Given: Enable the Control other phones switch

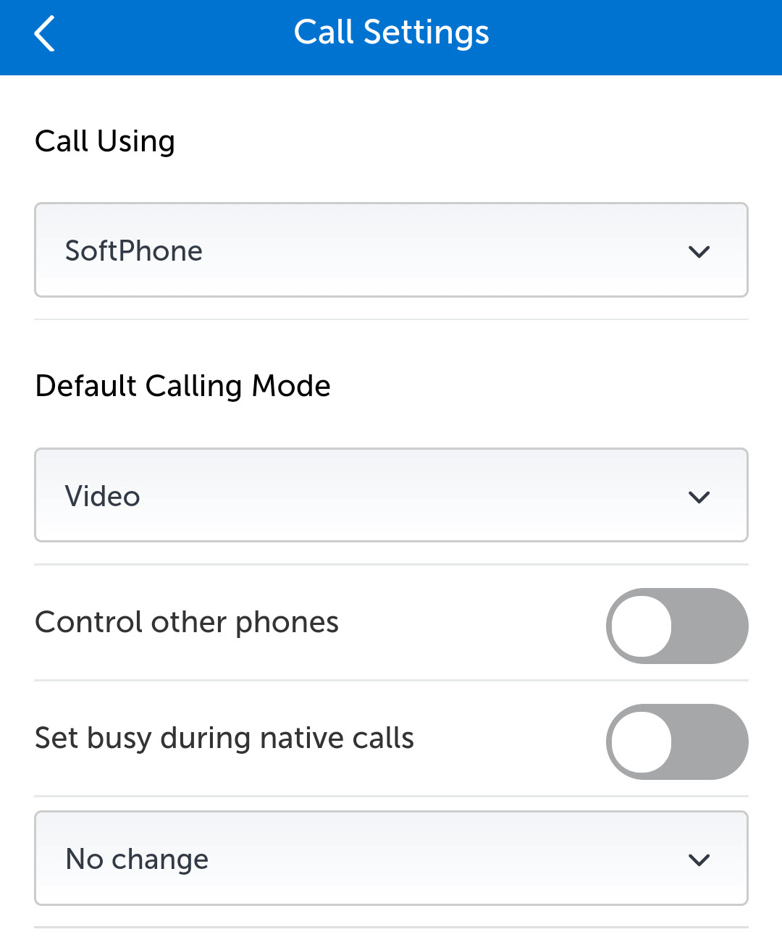Looking at the screenshot, I should point(676,626).
